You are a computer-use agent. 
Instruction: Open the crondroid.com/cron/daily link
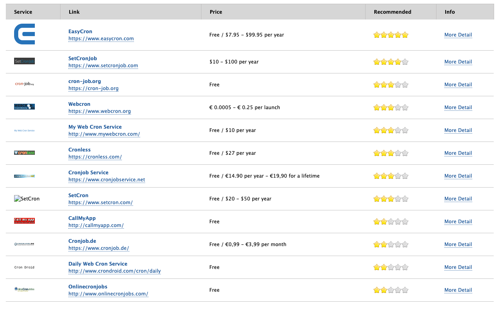(114, 271)
